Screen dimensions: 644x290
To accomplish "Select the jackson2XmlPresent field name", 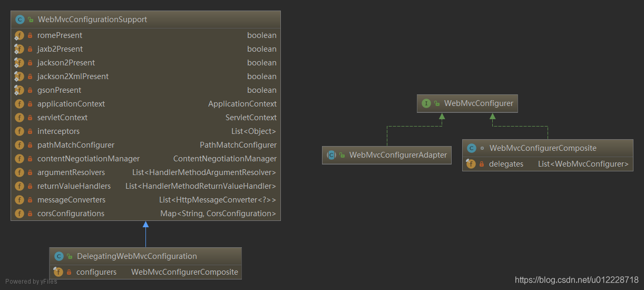I will coord(73,76).
